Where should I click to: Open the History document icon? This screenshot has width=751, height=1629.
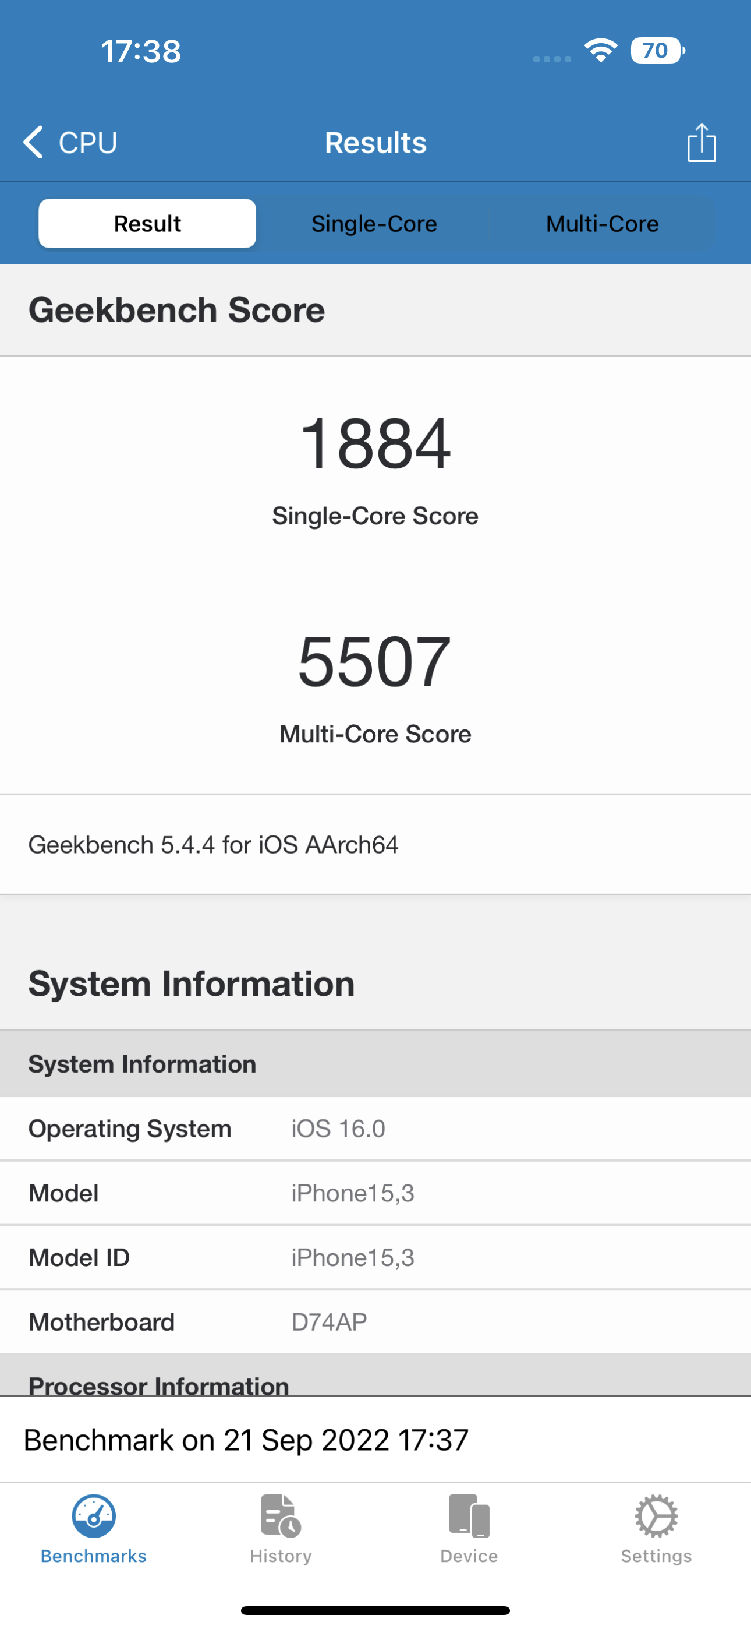tap(281, 1515)
